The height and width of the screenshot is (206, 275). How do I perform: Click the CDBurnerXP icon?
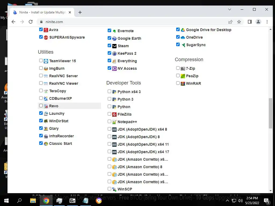click(46, 99)
